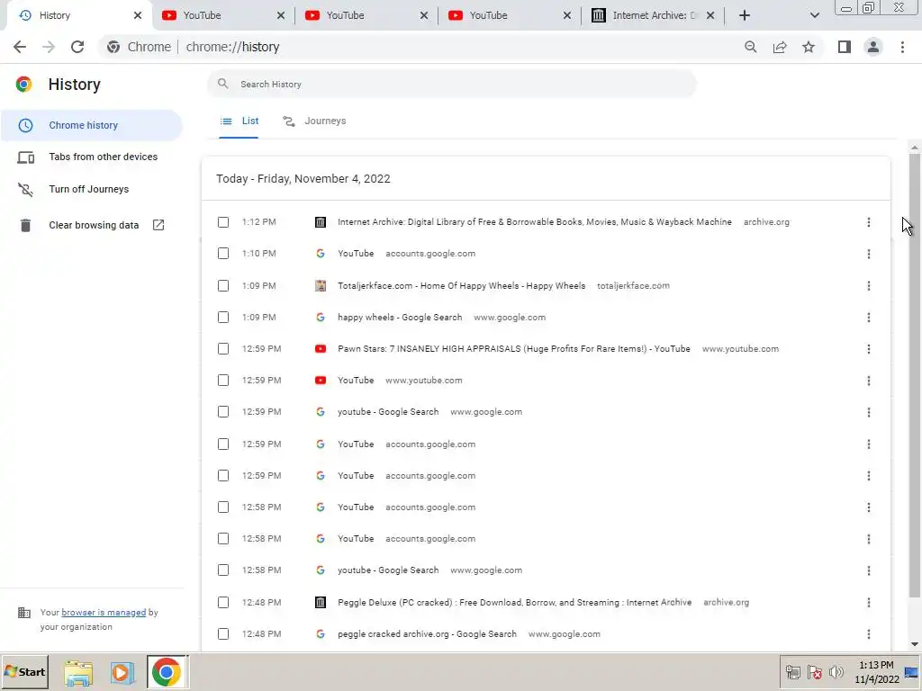Screen dimensions: 922x691
Task: Open the side panel icon
Action: pyautogui.click(x=845, y=47)
